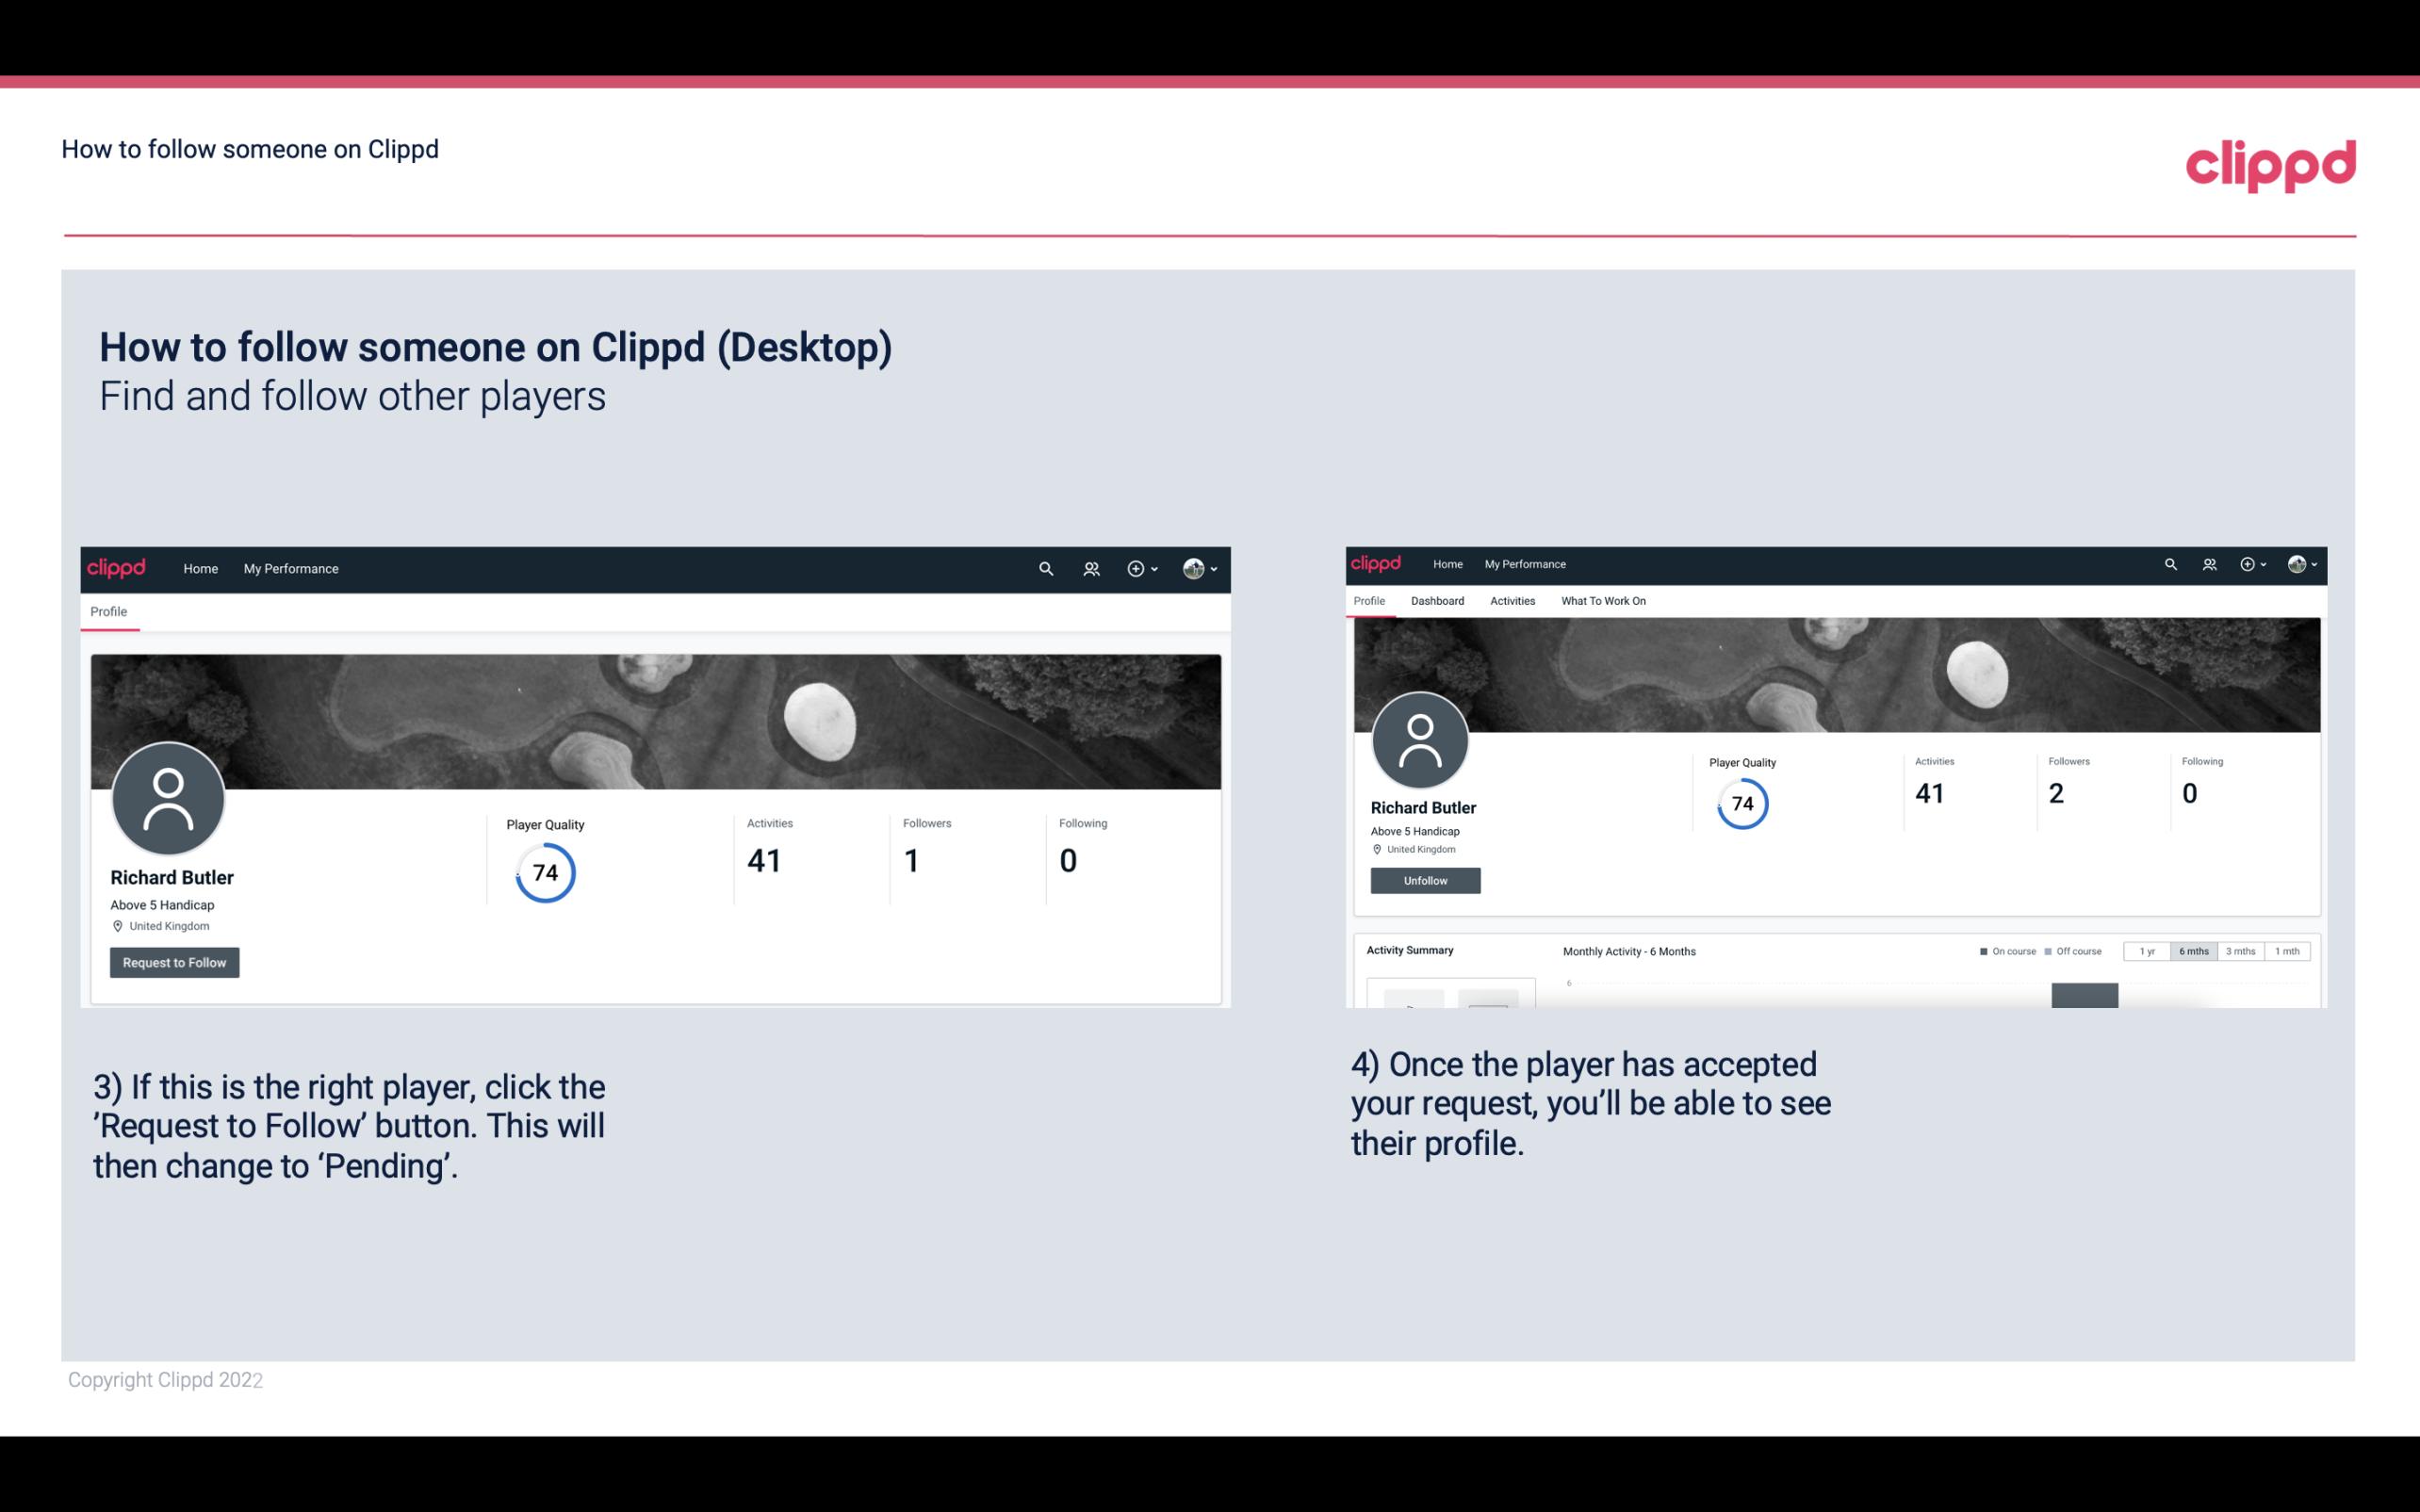Viewport: 2420px width, 1512px height.
Task: Select the 'What To Work On' tab
Action: 1603,601
